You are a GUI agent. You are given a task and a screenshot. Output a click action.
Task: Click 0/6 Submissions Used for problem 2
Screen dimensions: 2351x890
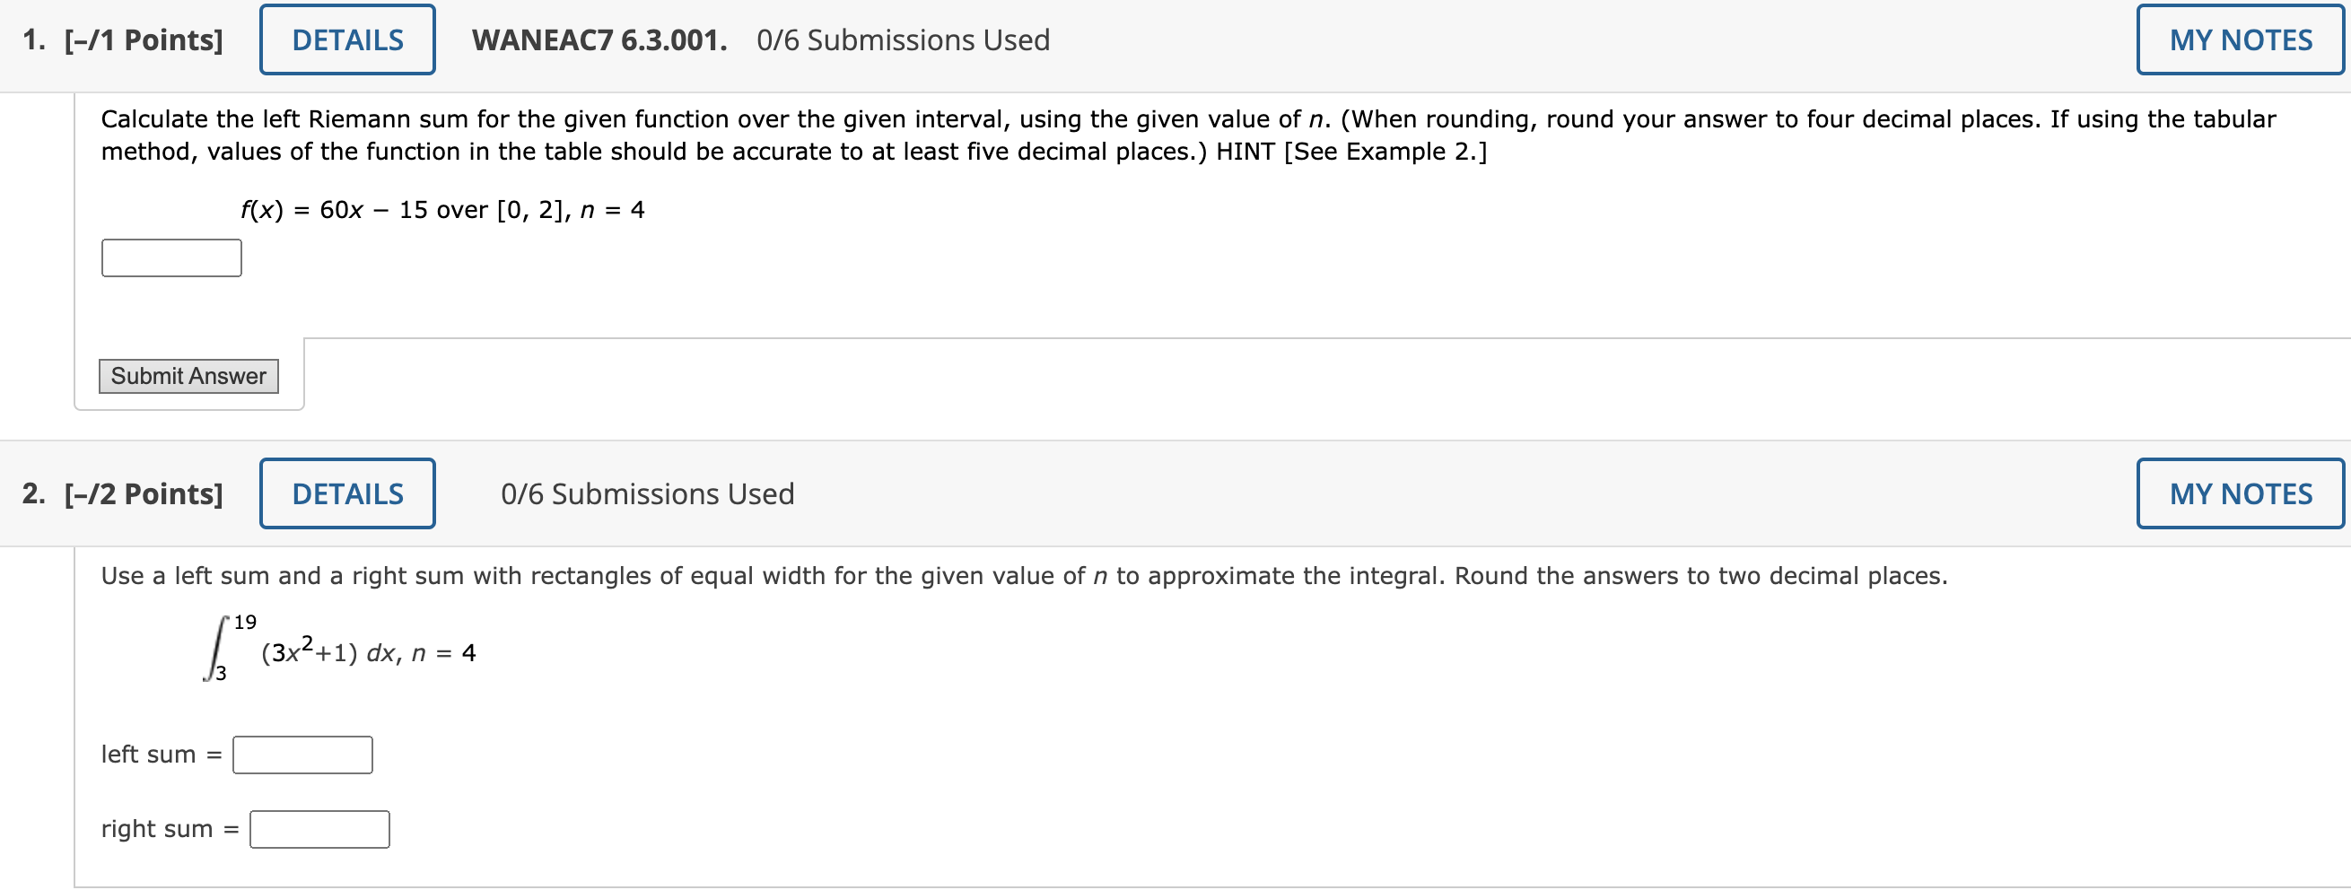(x=648, y=493)
